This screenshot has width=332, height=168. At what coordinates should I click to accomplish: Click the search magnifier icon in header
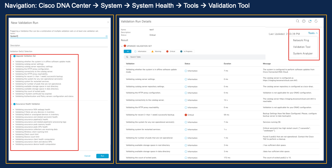pos(298,21)
